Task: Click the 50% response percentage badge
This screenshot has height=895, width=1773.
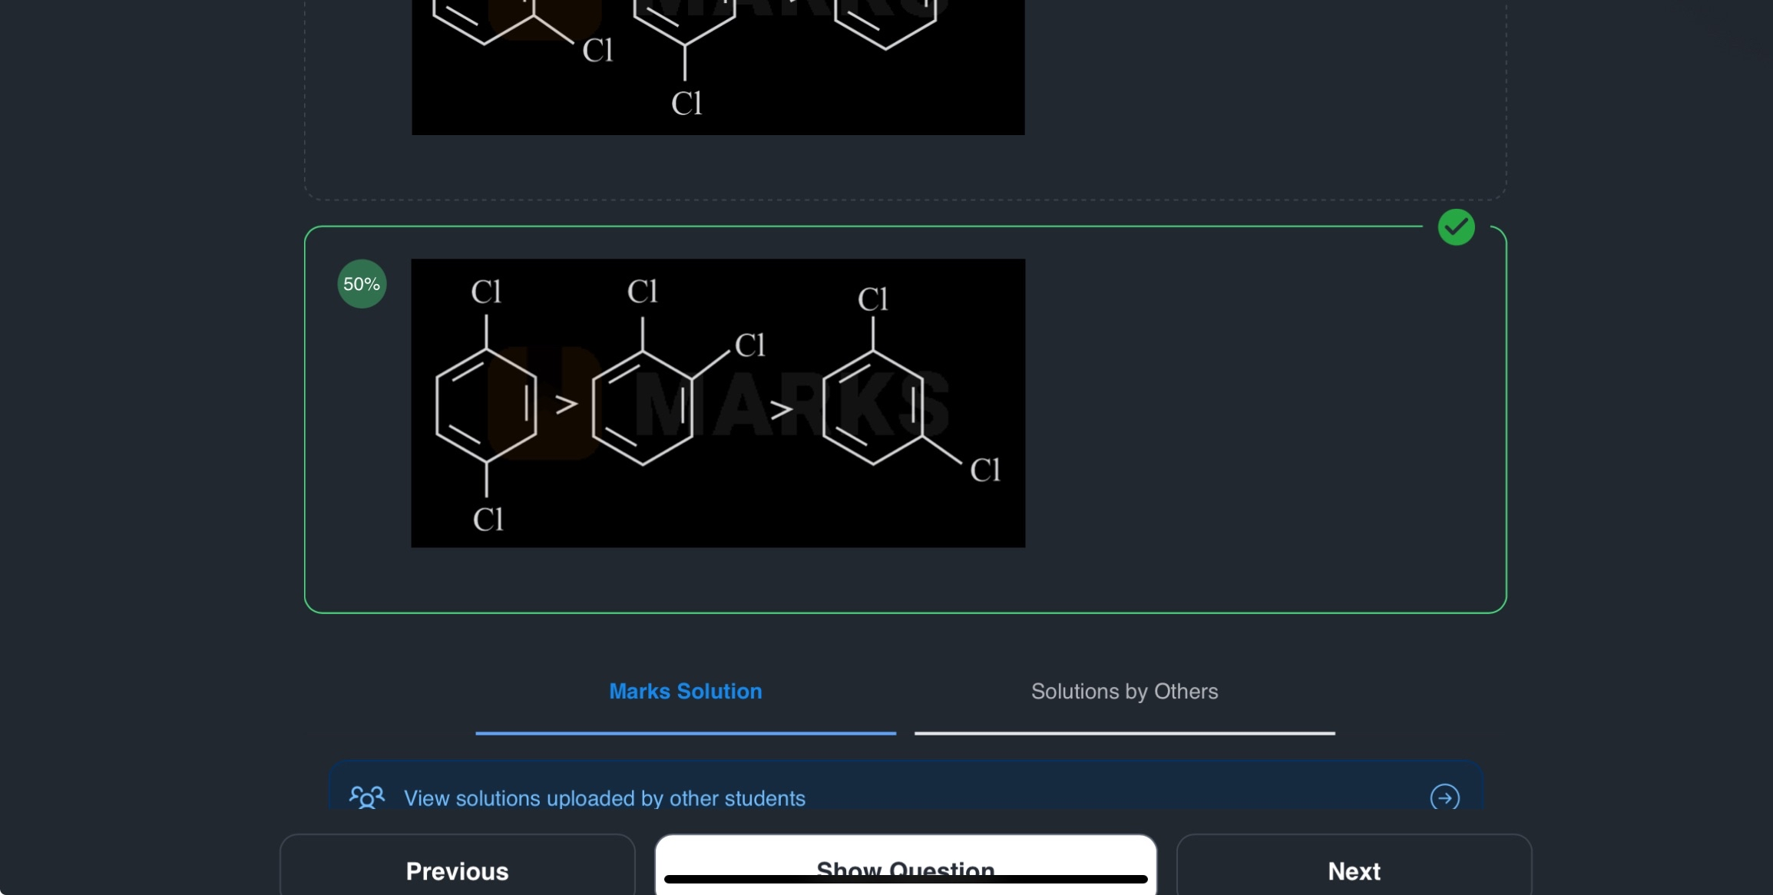Action: (362, 284)
